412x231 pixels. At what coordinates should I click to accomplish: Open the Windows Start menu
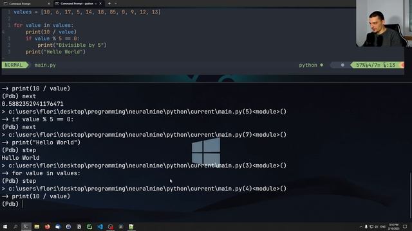[x=5, y=227]
